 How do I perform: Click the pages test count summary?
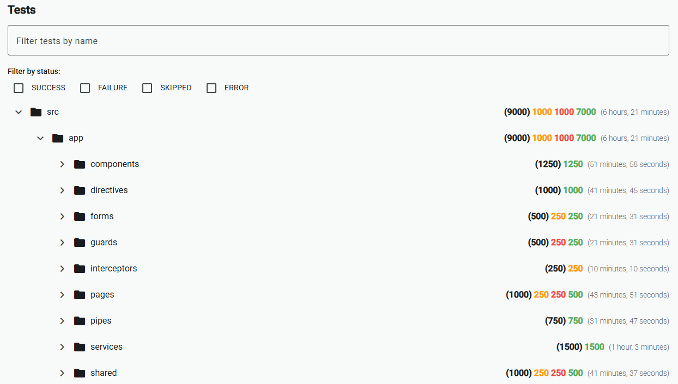tap(544, 295)
